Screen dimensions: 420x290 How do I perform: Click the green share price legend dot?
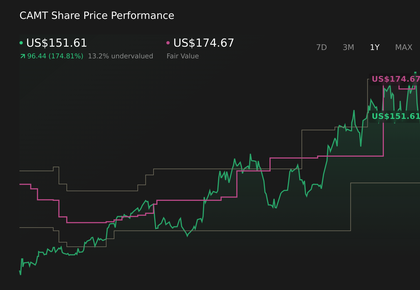[22, 42]
